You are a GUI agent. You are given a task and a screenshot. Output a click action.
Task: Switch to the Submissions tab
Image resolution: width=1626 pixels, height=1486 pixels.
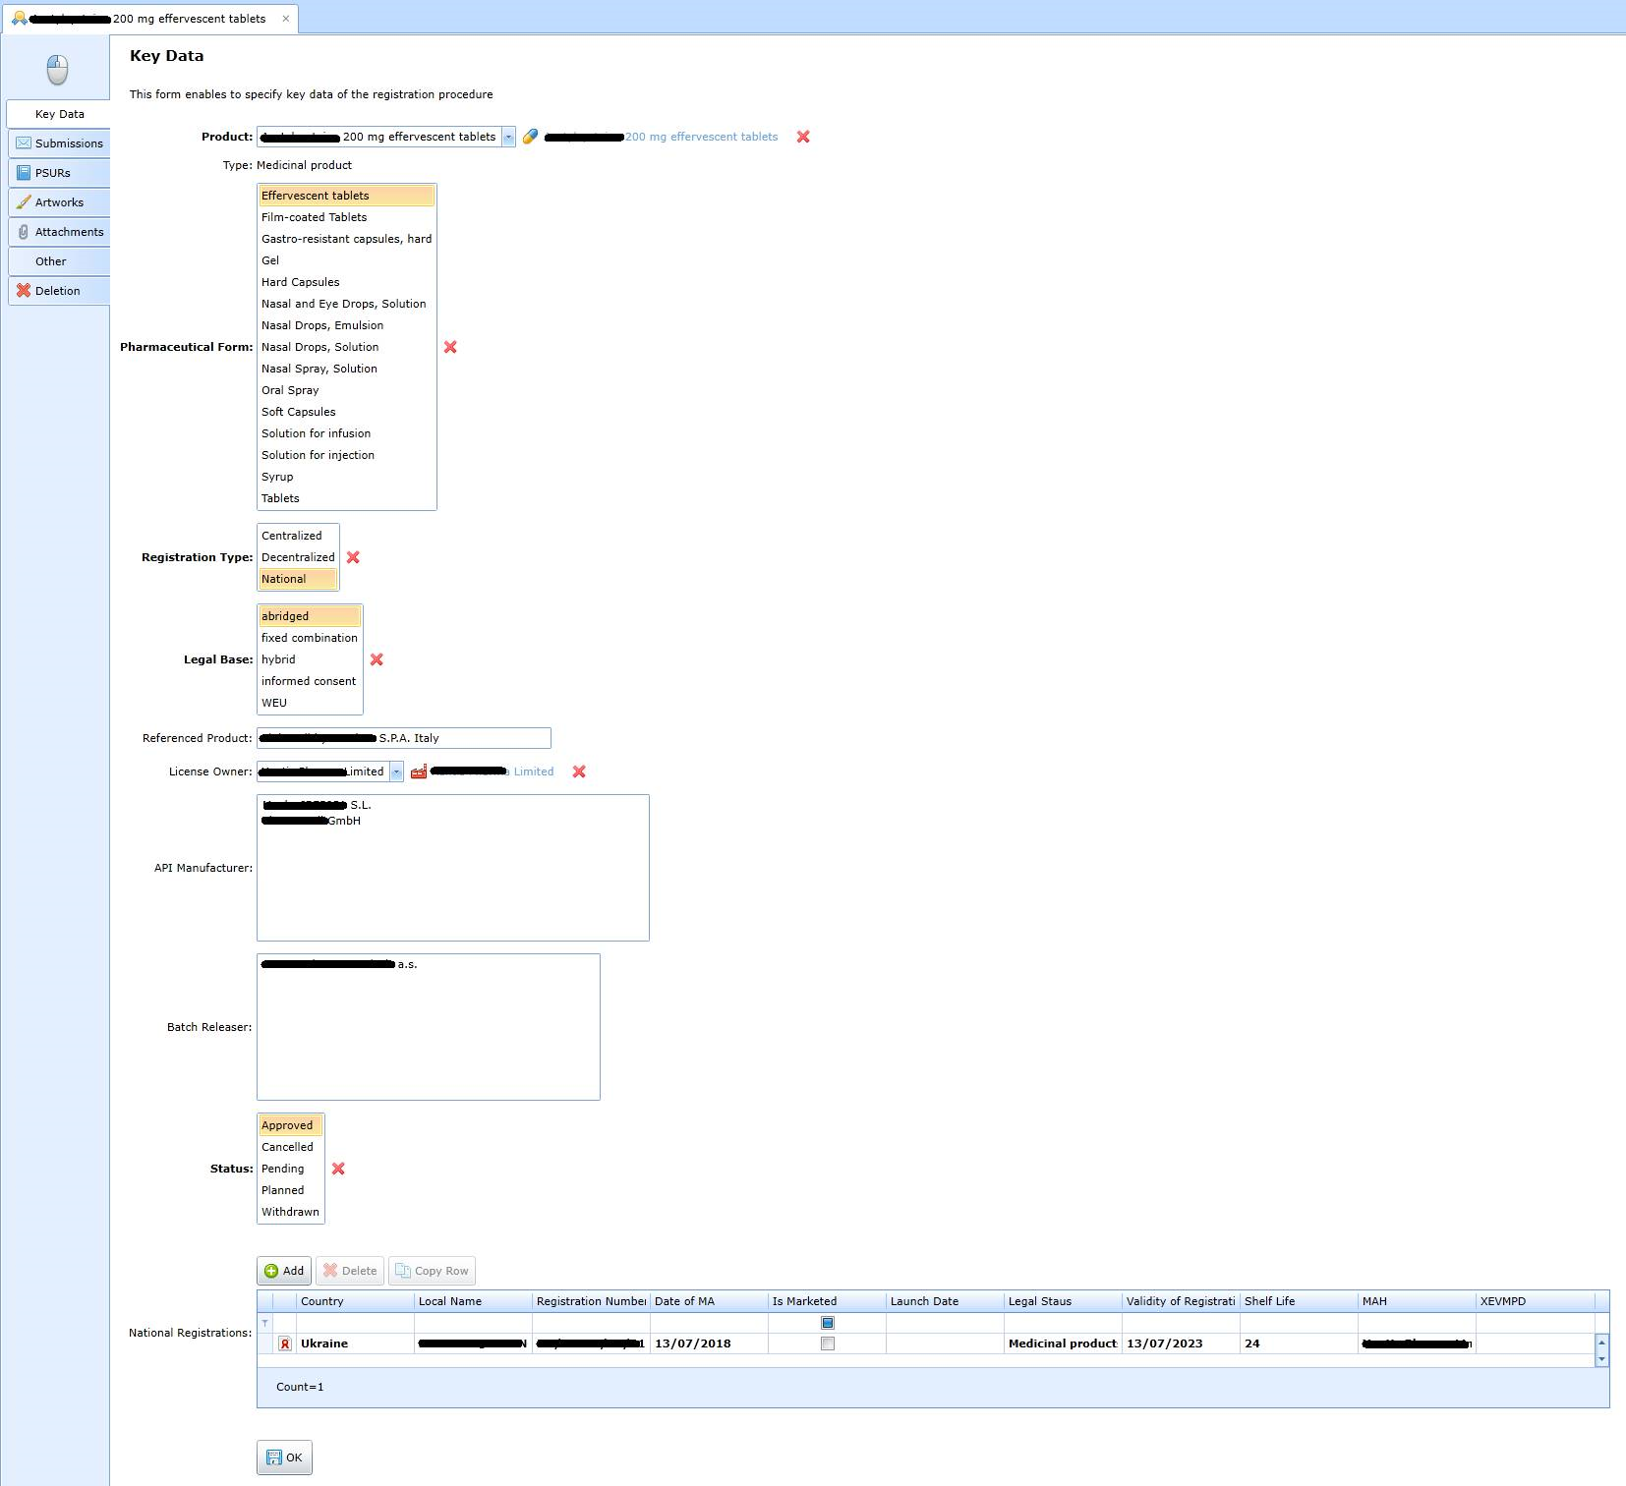coord(59,143)
